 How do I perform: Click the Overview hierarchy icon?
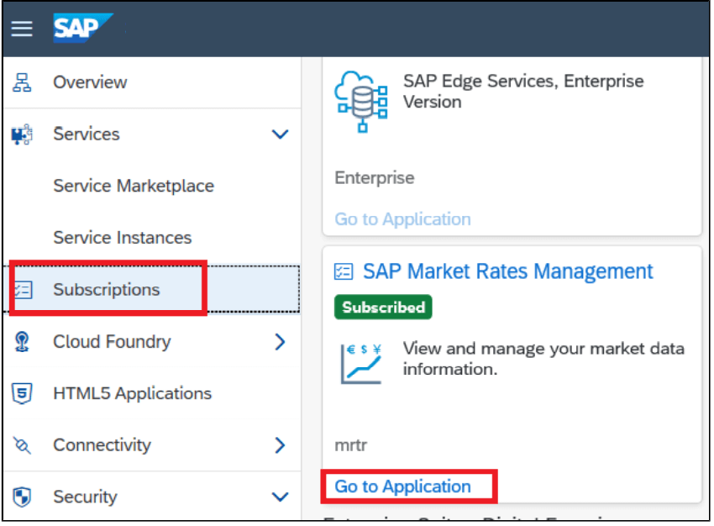[x=22, y=82]
